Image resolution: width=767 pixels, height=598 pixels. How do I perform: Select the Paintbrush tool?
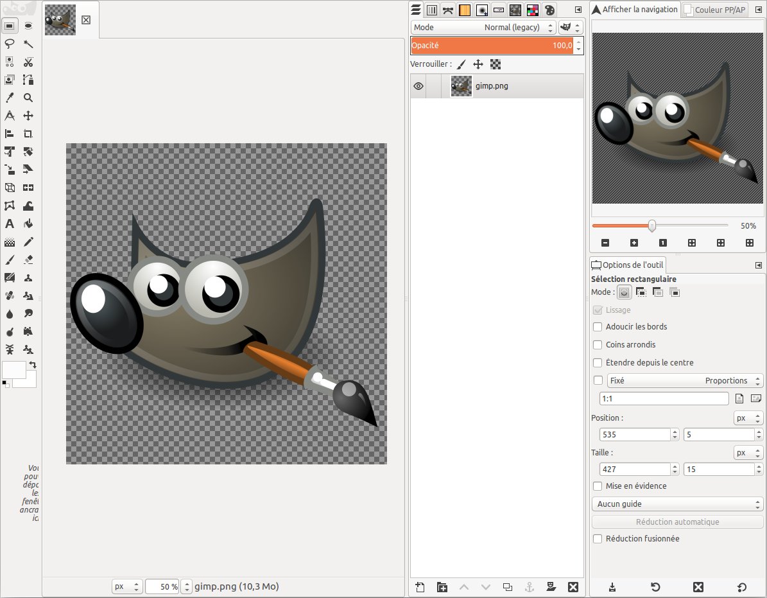click(9, 260)
